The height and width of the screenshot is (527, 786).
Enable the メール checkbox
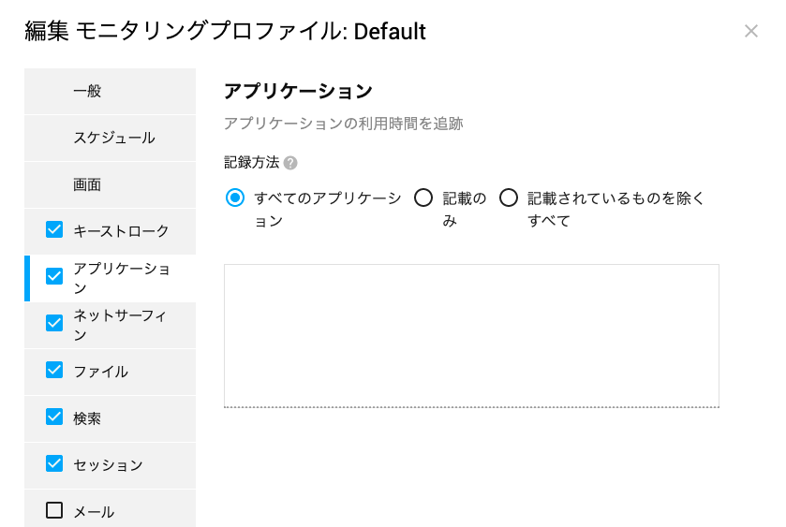tap(54, 510)
